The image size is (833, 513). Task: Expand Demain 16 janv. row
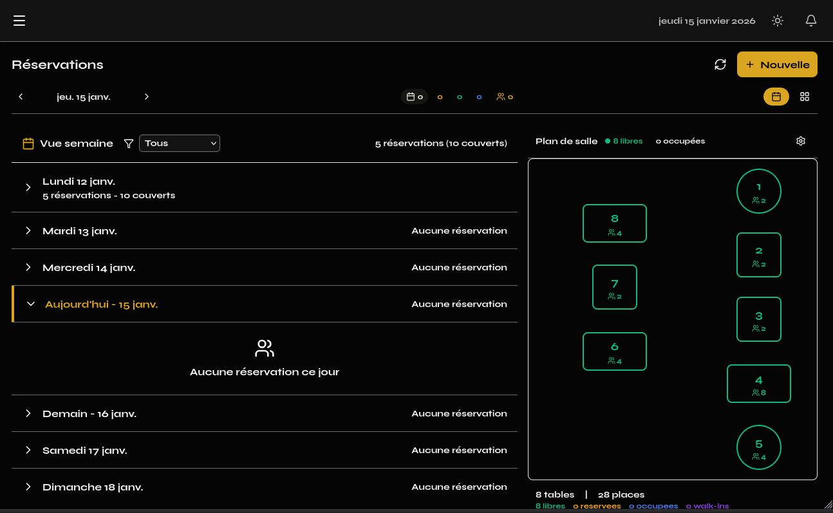coord(28,413)
